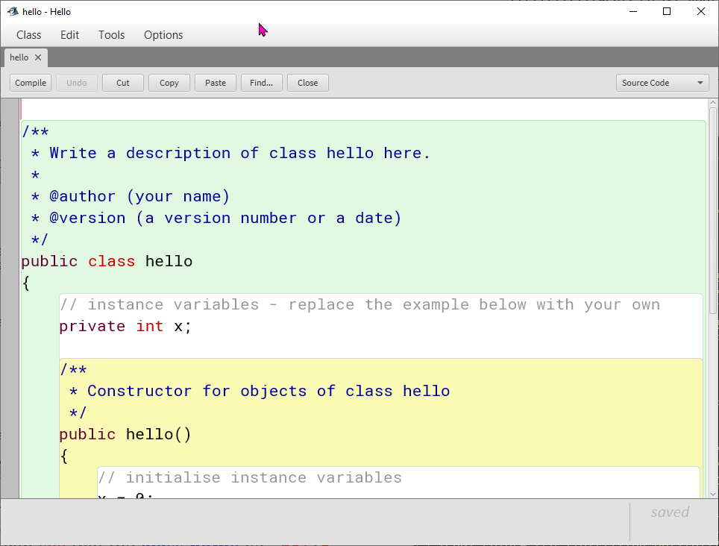The width and height of the screenshot is (719, 546).
Task: Select the hello editor tab
Action: (x=19, y=57)
